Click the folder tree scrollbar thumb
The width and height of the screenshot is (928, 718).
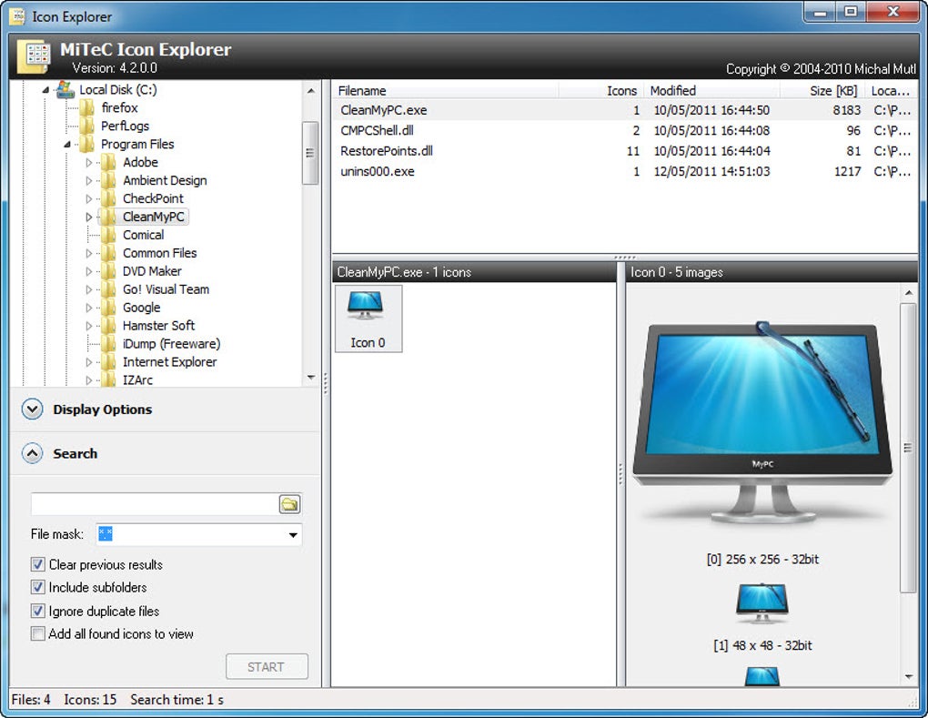tap(310, 153)
